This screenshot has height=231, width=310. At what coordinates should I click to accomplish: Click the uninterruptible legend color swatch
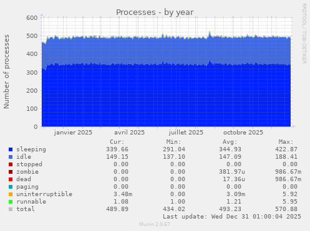[11, 194]
